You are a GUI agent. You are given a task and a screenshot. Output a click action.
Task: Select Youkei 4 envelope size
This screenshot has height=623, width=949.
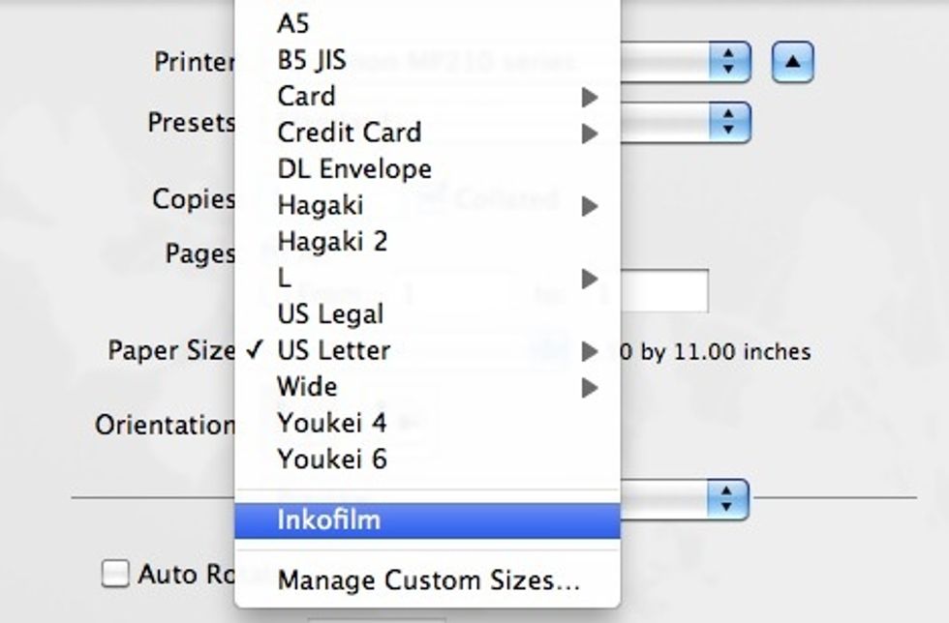332,423
